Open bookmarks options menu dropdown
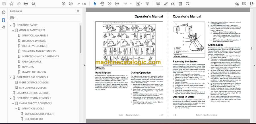This screenshot has height=124, width=256. coord(13,18)
